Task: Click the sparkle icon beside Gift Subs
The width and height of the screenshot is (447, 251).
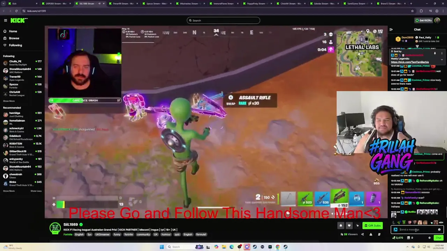Action: (357, 226)
